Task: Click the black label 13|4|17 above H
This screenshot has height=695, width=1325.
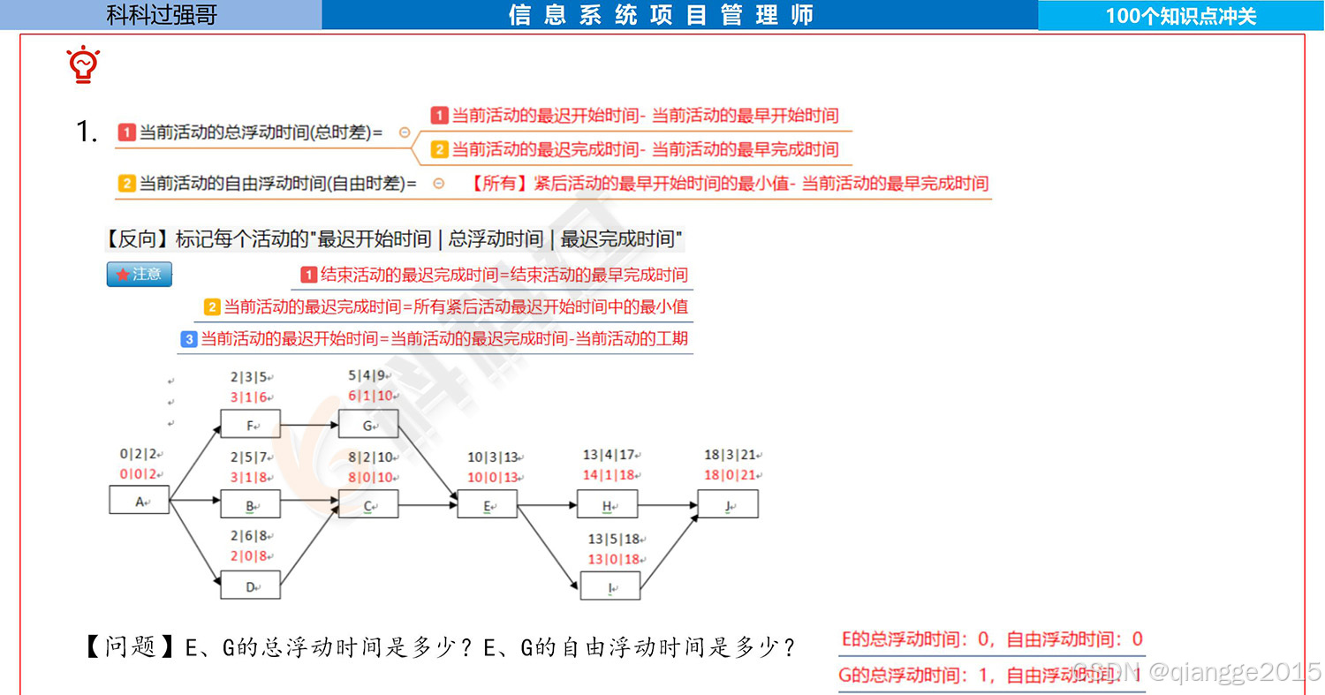Action: tap(609, 455)
